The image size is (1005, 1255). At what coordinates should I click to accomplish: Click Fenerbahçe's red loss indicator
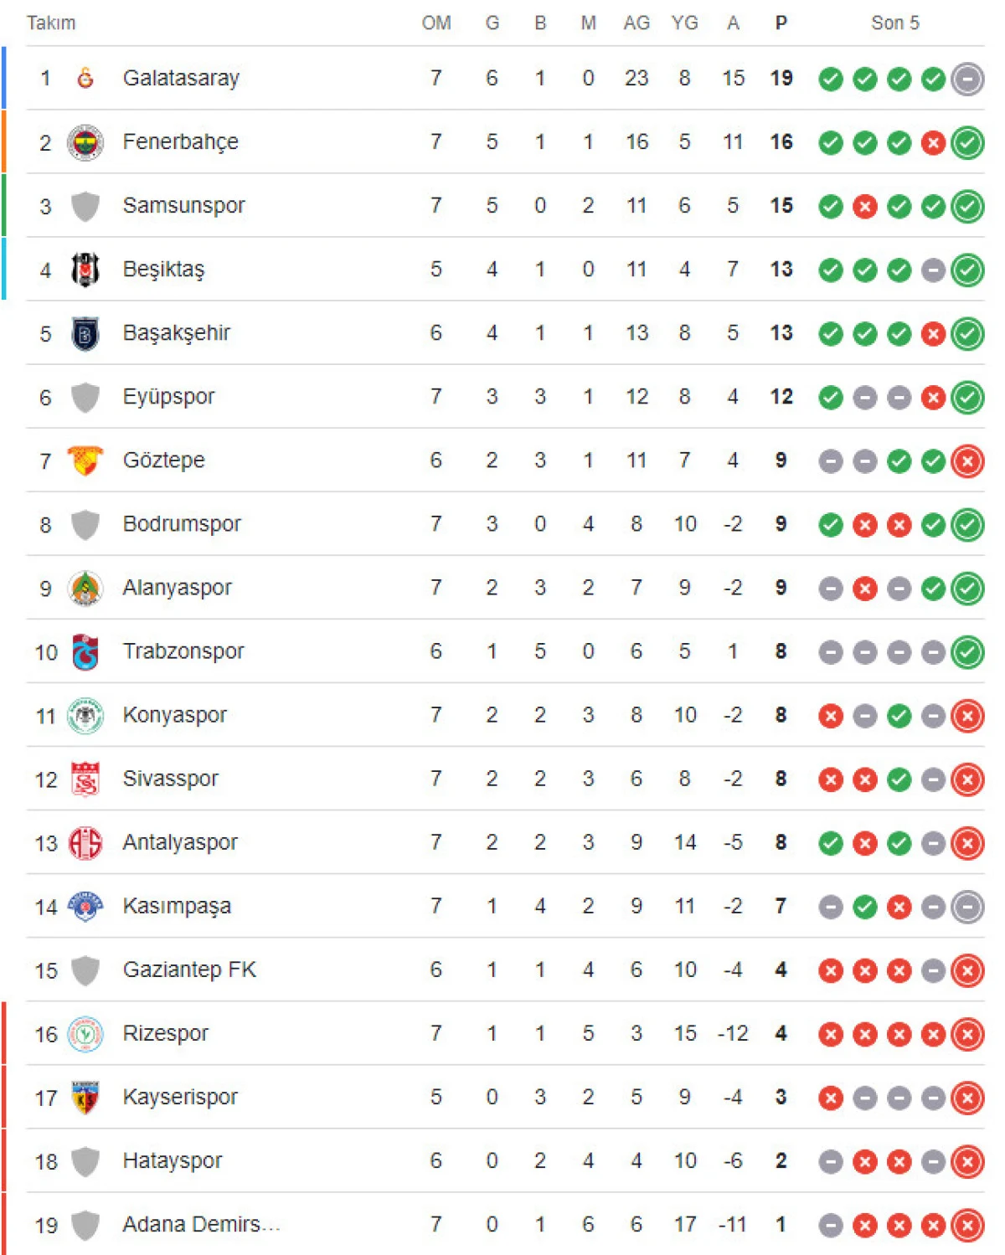(933, 142)
